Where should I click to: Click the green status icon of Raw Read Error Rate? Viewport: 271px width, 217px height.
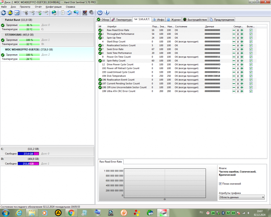(100, 30)
